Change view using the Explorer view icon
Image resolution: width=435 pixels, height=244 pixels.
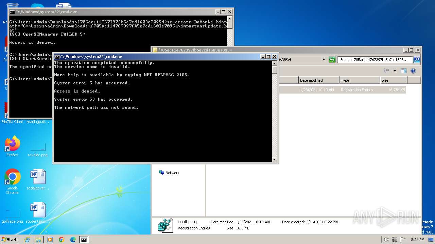pyautogui.click(x=386, y=71)
